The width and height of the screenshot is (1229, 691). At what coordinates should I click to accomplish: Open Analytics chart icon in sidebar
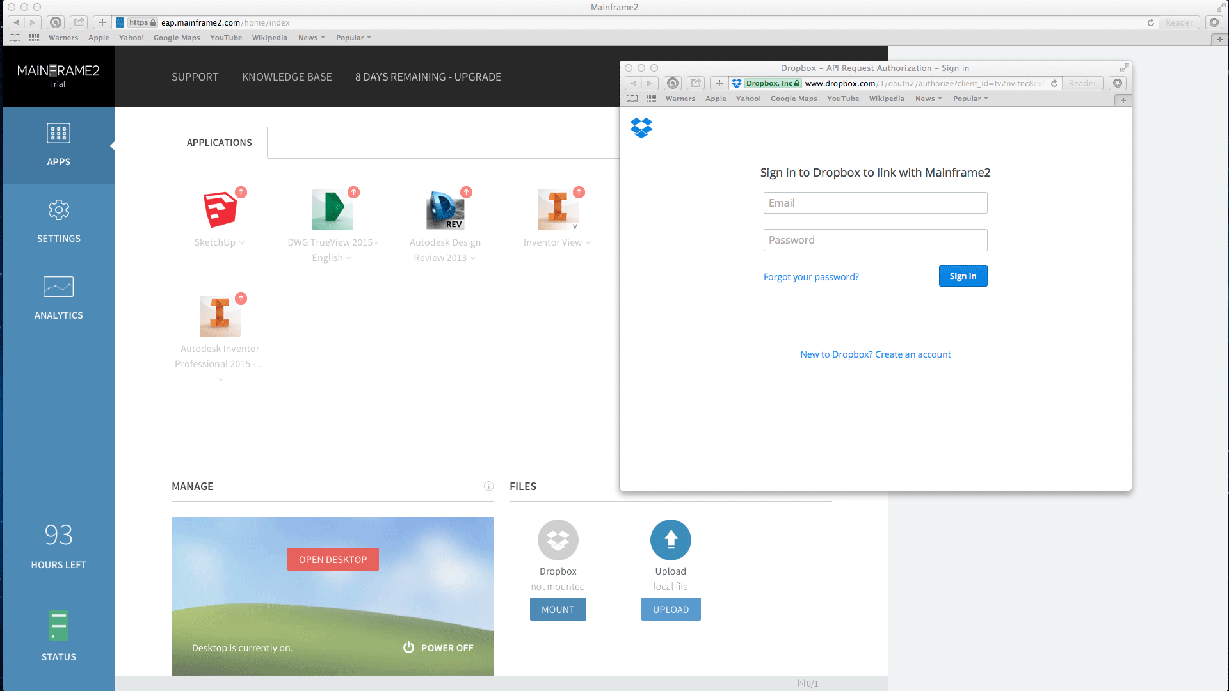pos(58,287)
